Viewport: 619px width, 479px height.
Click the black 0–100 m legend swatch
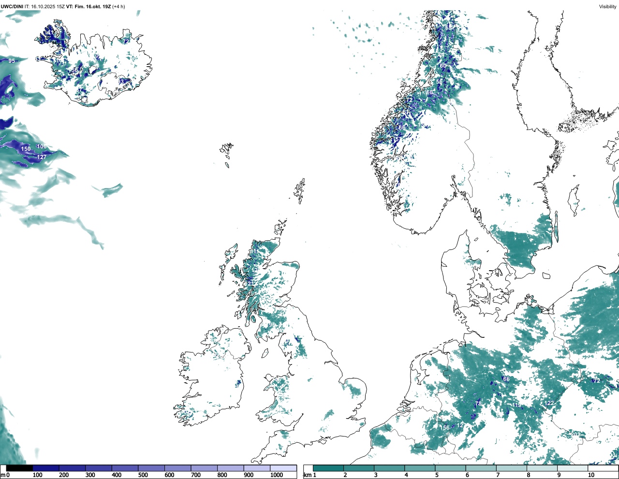point(20,468)
